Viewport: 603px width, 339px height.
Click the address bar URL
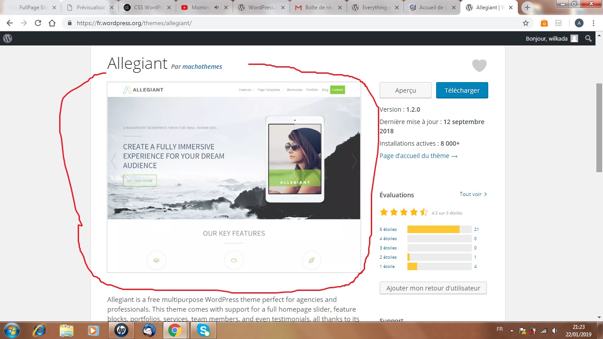[134, 23]
